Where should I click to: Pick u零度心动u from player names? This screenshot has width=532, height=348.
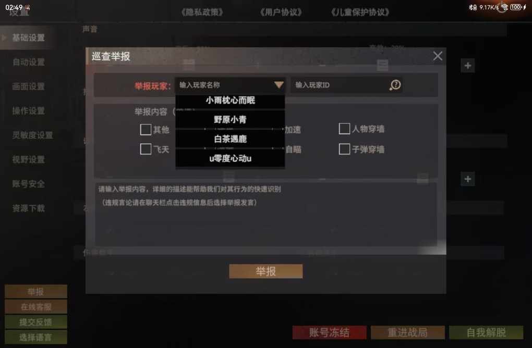pyautogui.click(x=230, y=158)
